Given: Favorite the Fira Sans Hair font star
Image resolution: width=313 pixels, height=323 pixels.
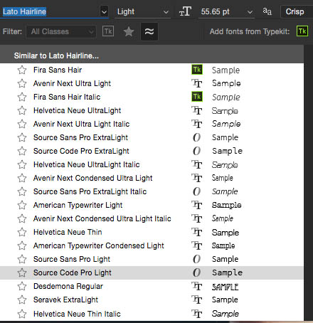Looking at the screenshot, I should pyautogui.click(x=22, y=70).
